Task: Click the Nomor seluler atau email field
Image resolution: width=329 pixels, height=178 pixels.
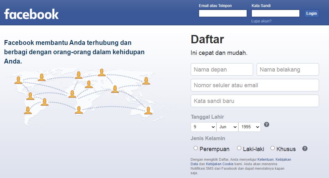Action: [255, 85]
